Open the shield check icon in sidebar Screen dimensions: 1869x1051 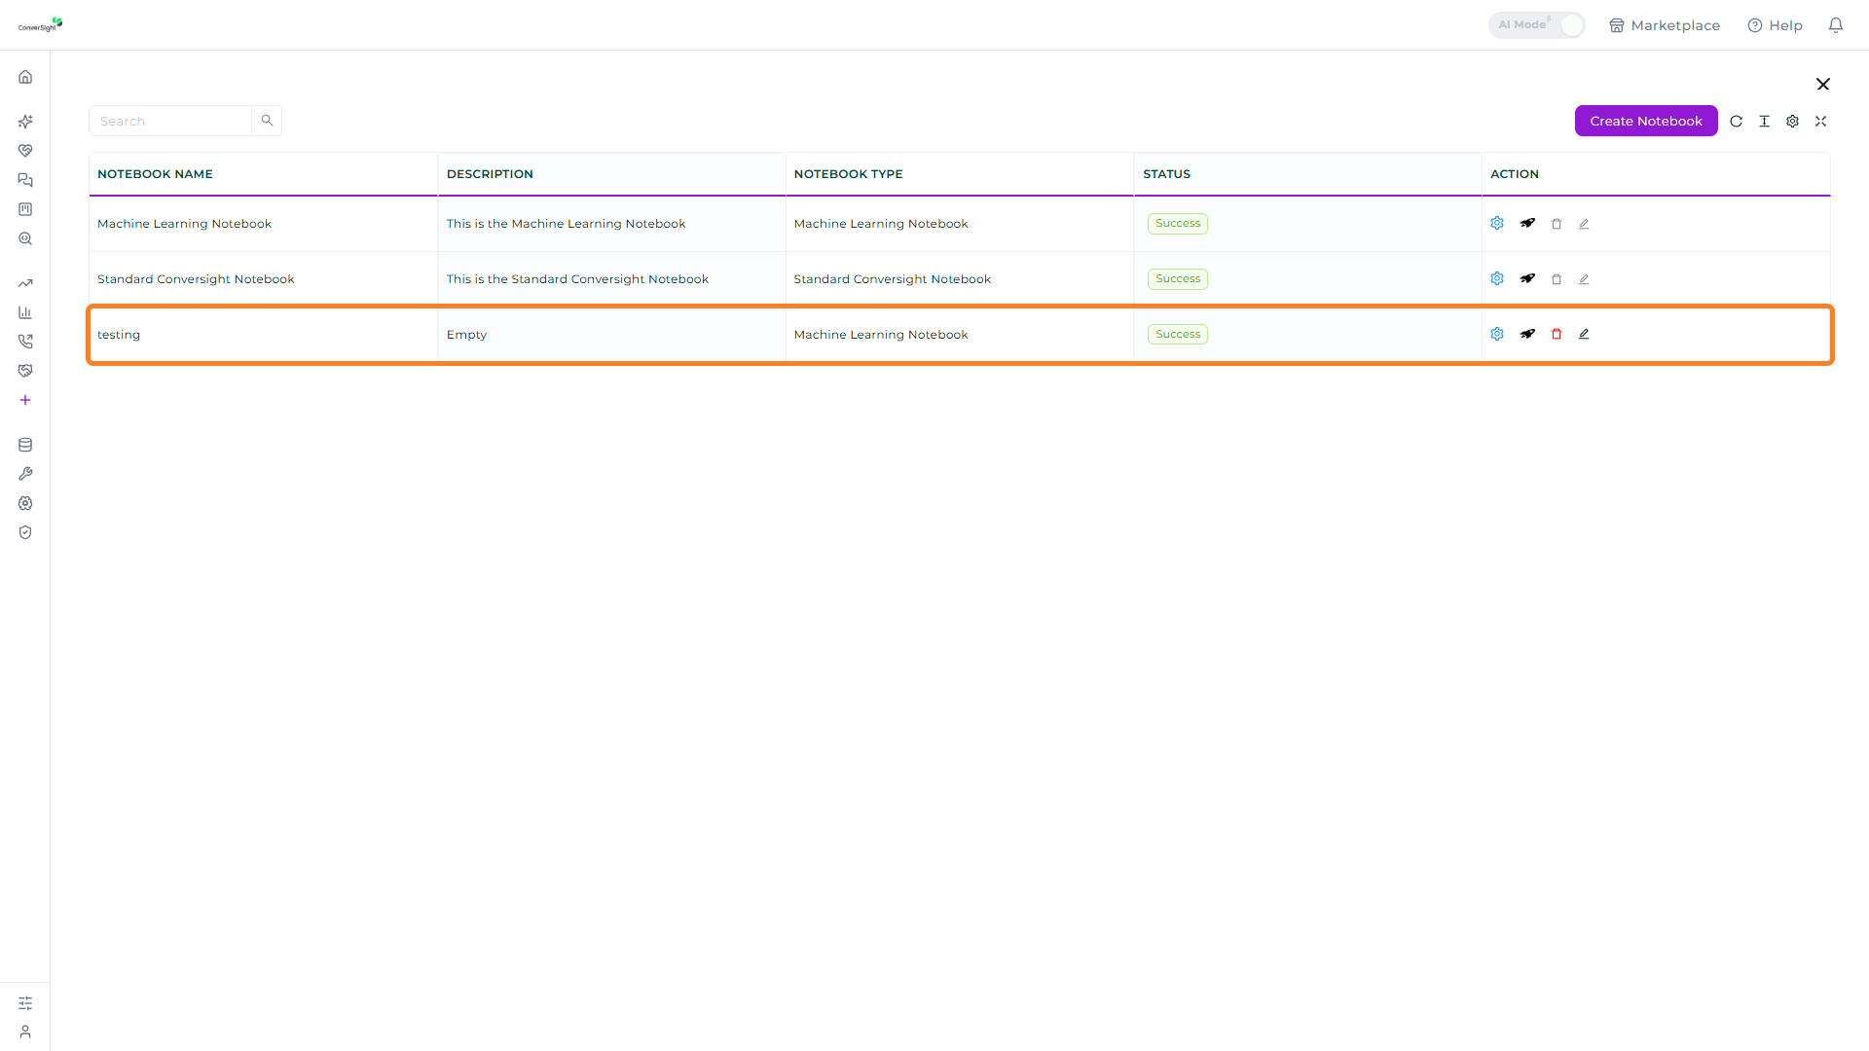click(x=25, y=532)
